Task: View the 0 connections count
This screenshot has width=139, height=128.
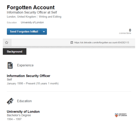Action: point(125,32)
